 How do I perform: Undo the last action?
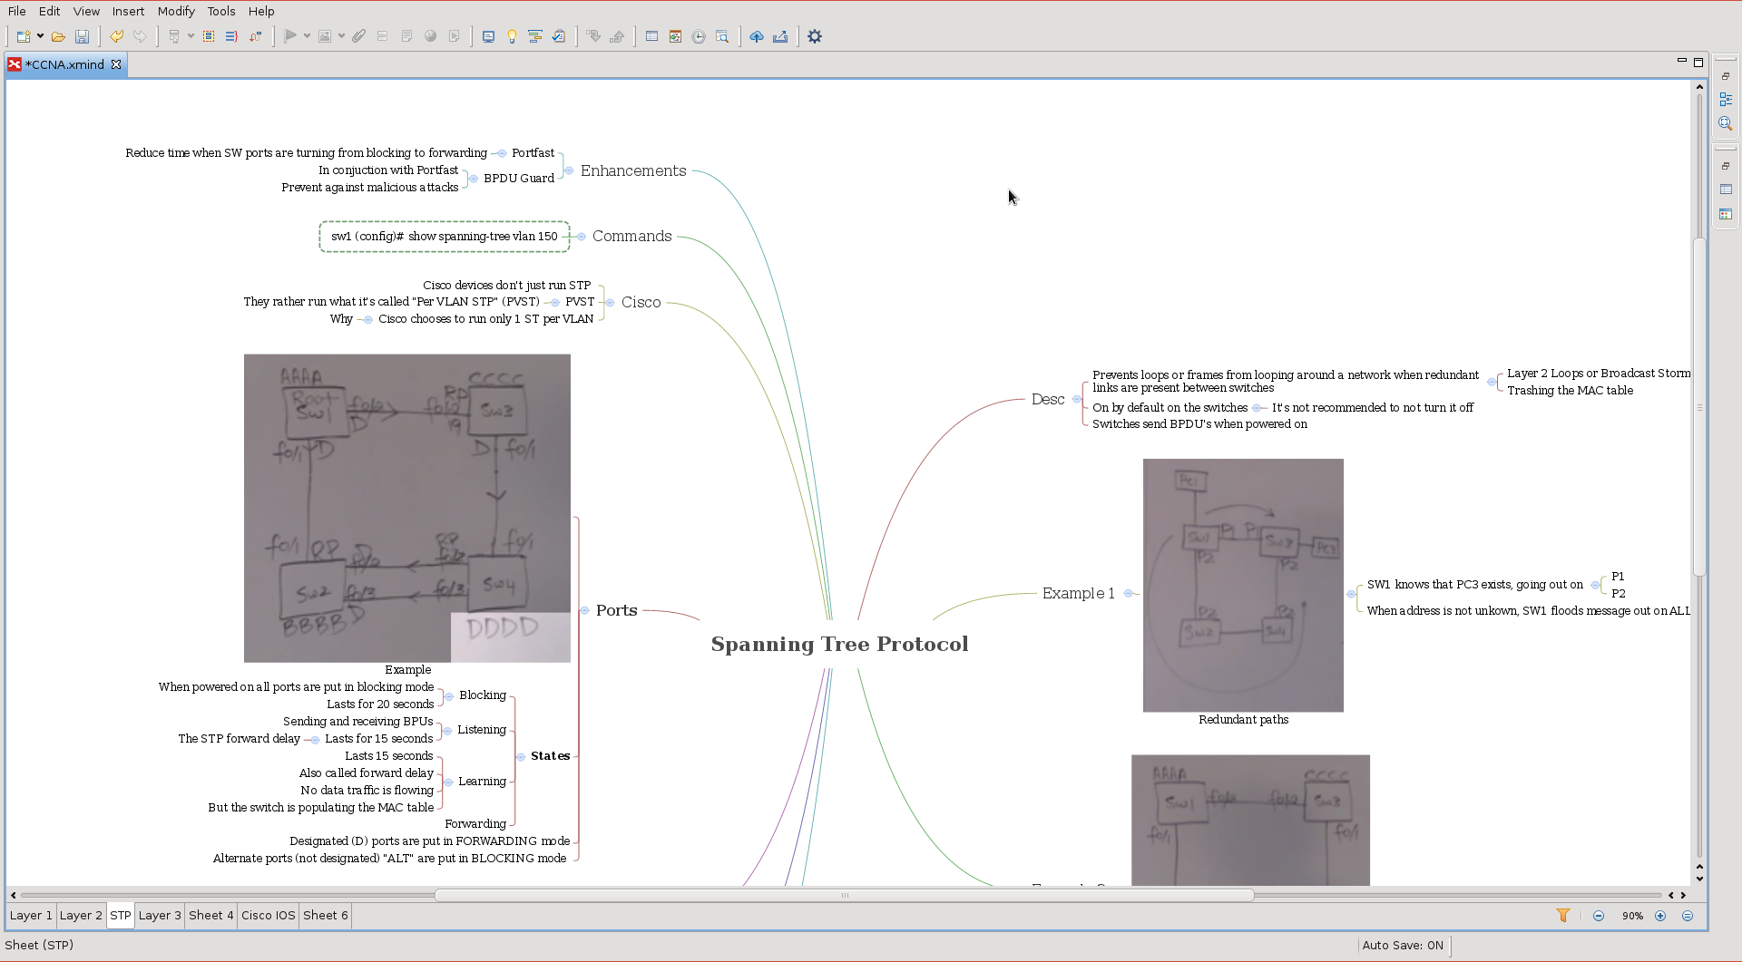(116, 36)
